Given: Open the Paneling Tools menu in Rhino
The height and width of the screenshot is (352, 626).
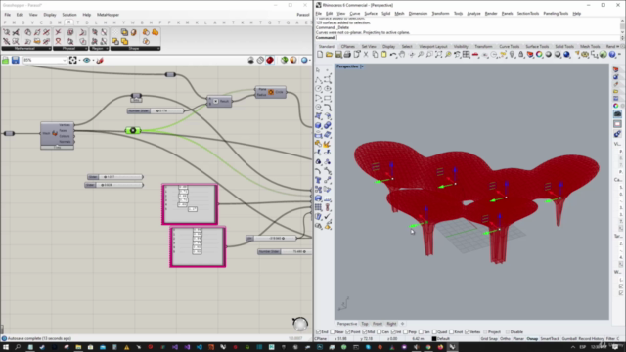Looking at the screenshot, I should 556,13.
